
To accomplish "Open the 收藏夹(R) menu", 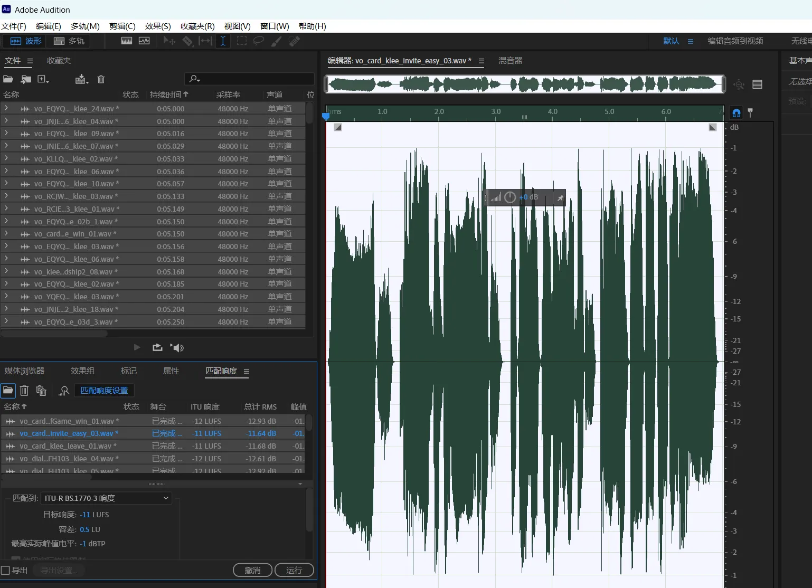I will pyautogui.click(x=197, y=26).
